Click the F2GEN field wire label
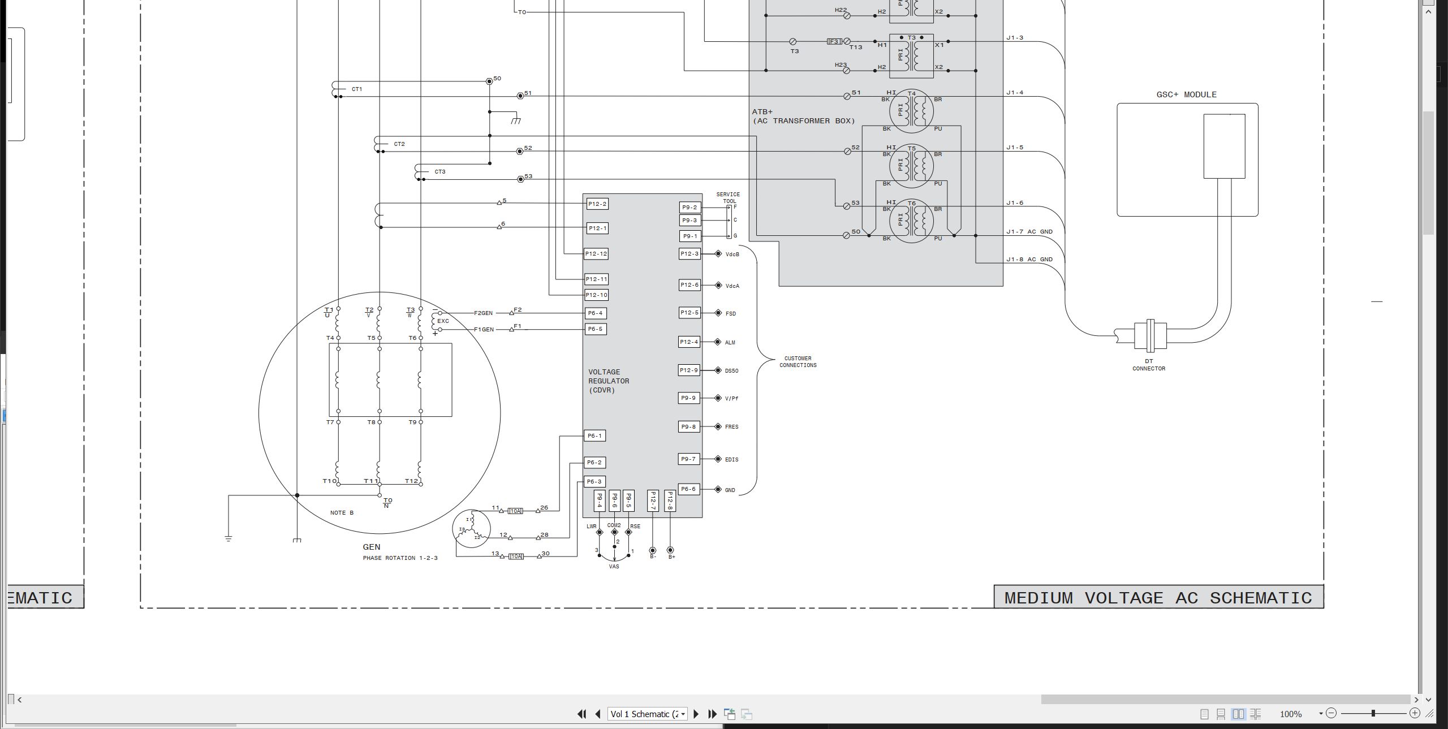 [x=483, y=313]
